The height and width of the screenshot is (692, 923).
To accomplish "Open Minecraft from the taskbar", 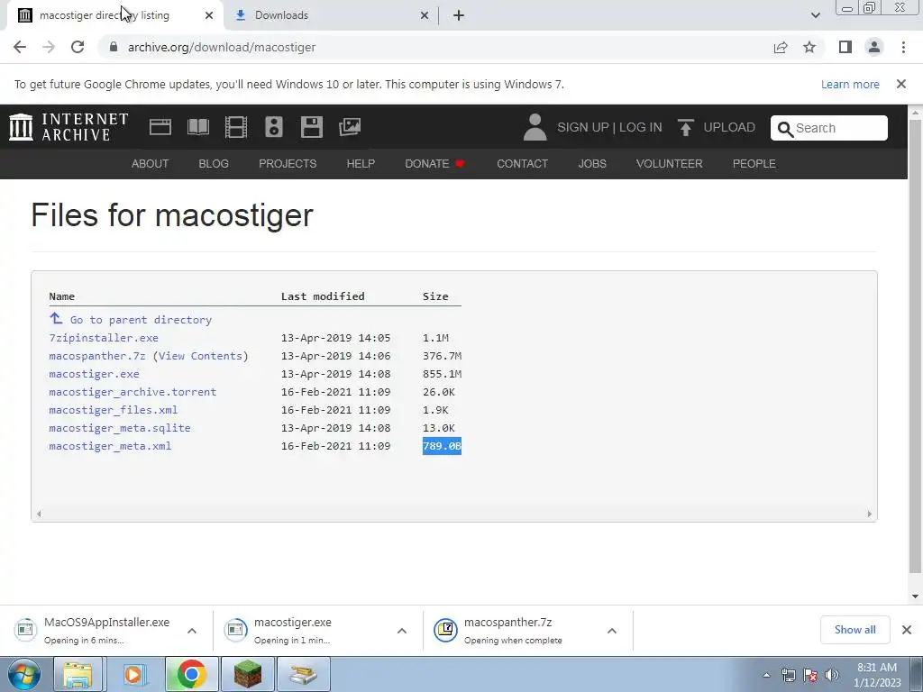I will point(248,674).
